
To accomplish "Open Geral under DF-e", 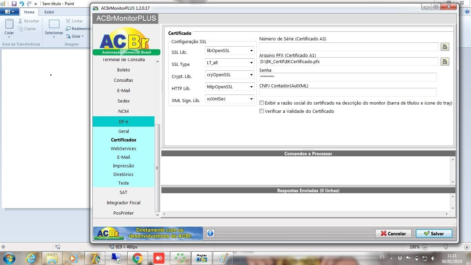I will (123, 131).
